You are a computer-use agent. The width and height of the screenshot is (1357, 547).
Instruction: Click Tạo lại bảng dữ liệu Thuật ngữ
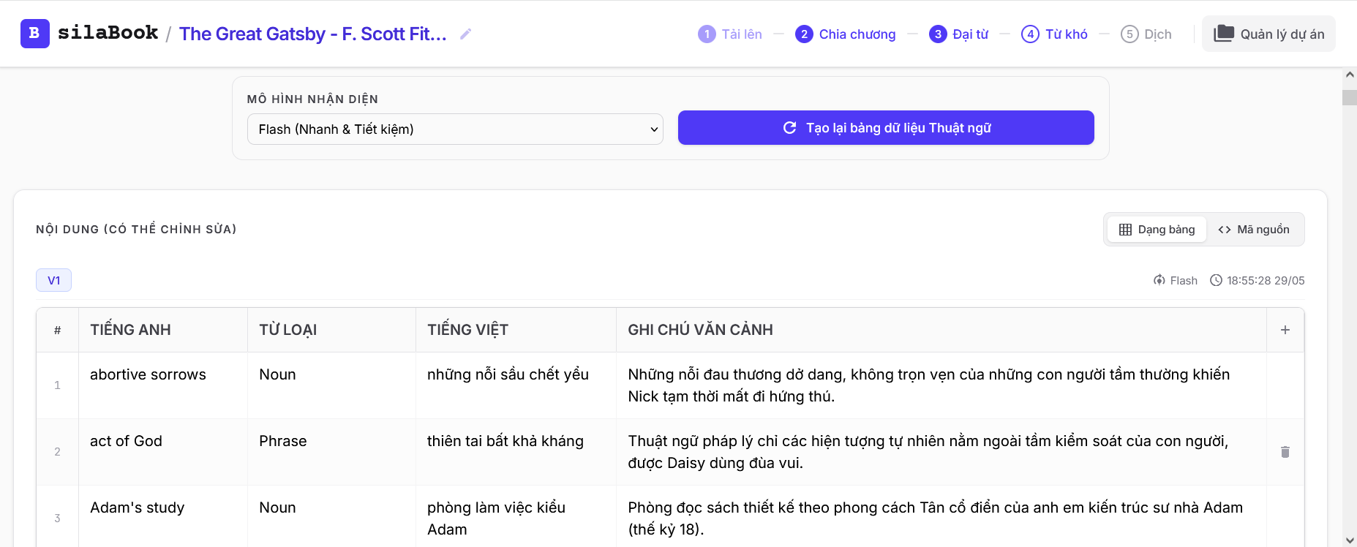pos(886,128)
